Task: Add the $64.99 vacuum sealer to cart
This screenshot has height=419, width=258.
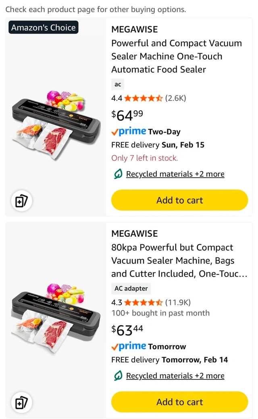Action: pyautogui.click(x=179, y=200)
